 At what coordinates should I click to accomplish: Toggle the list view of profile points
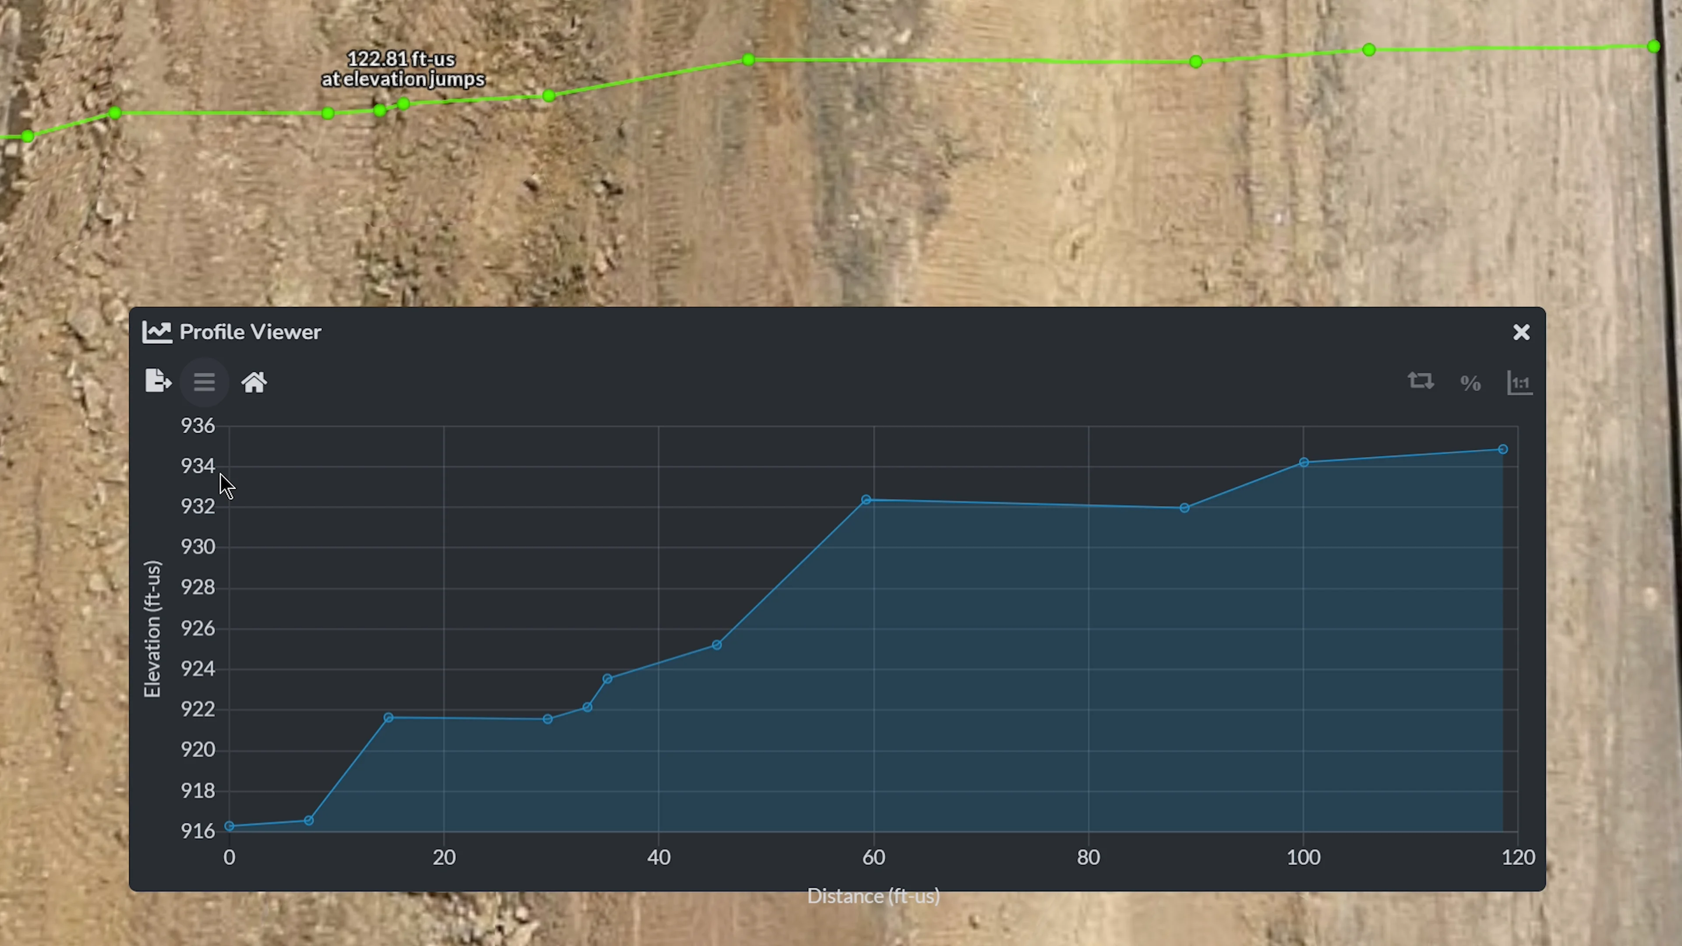205,382
